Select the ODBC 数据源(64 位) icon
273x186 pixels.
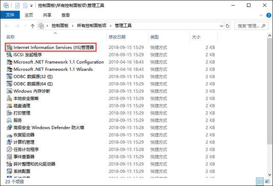pos(9,84)
